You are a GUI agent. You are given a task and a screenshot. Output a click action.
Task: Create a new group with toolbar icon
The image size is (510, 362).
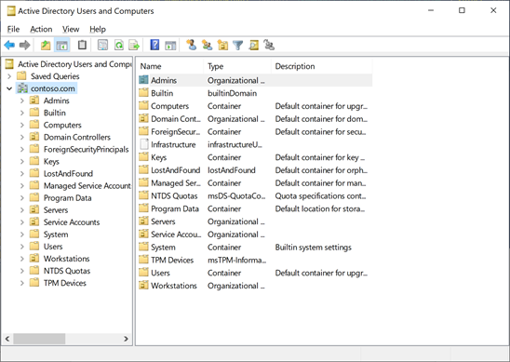207,45
